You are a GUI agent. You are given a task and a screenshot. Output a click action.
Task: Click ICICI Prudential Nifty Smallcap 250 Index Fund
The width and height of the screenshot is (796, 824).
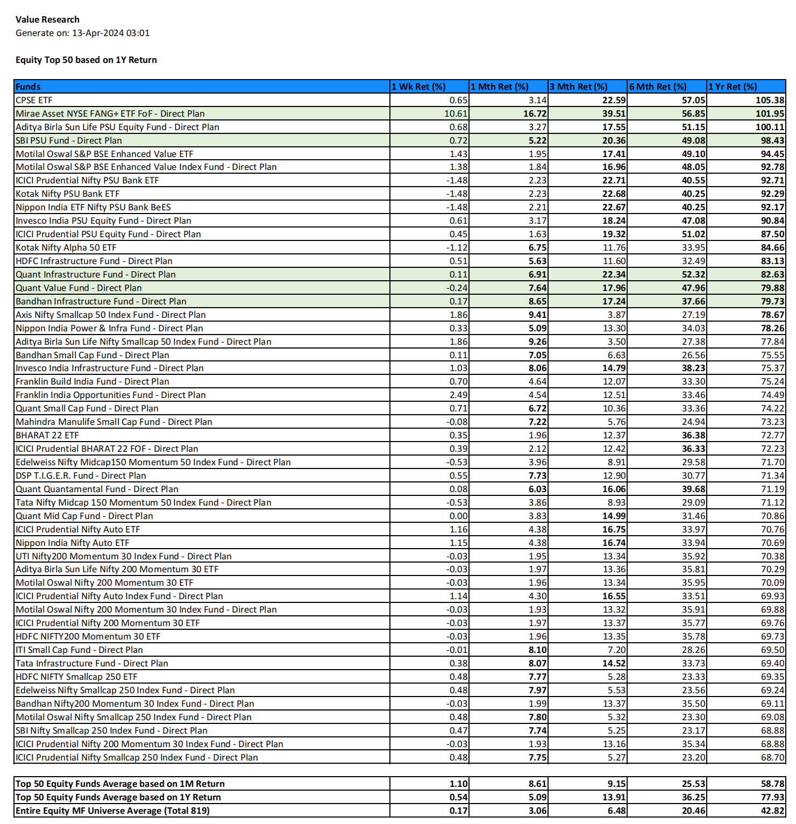(137, 757)
